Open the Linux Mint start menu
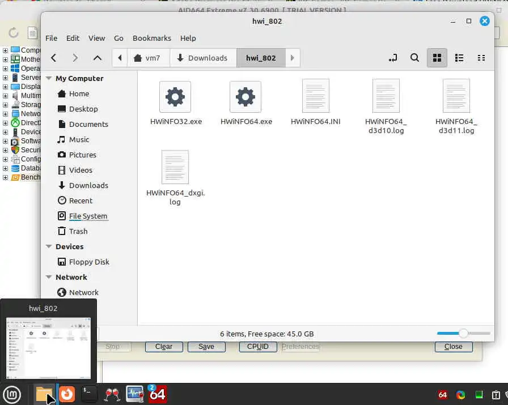The width and height of the screenshot is (508, 405). pos(12,394)
